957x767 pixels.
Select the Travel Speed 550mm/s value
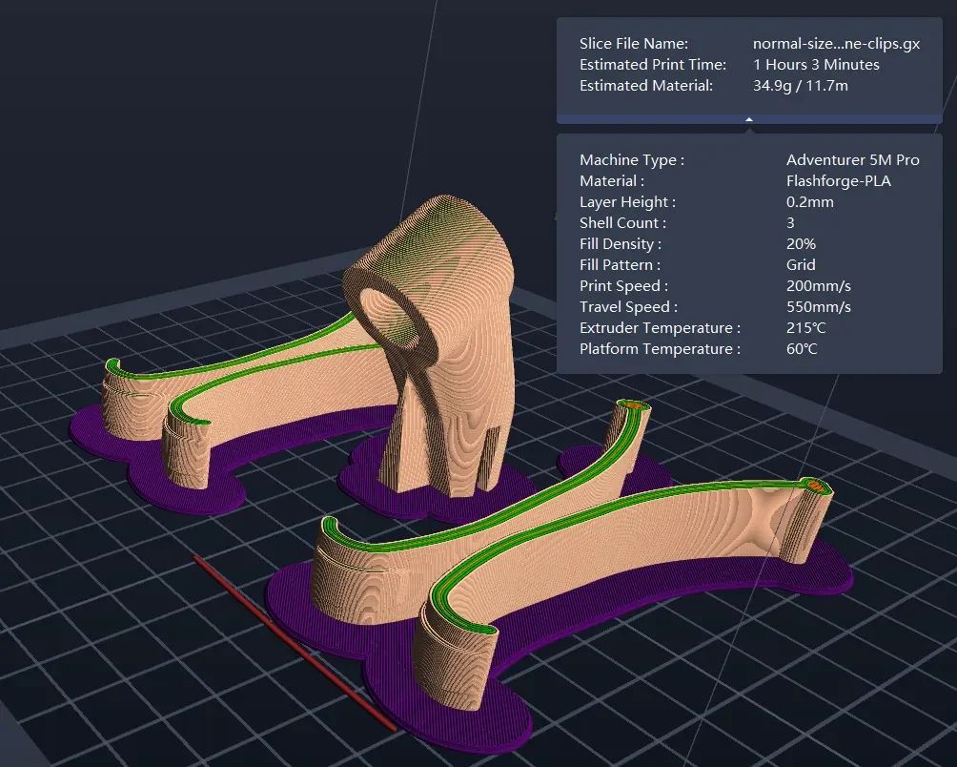coord(819,306)
